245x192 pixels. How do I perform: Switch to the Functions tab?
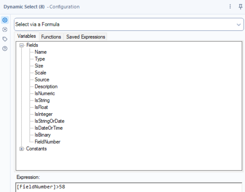[51, 37]
